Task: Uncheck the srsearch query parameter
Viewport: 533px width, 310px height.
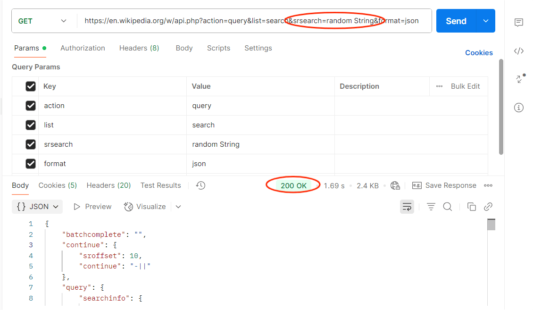Action: [x=31, y=144]
